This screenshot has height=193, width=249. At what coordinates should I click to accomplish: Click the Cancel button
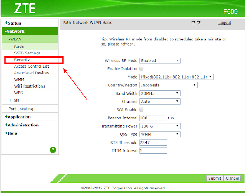point(232,178)
